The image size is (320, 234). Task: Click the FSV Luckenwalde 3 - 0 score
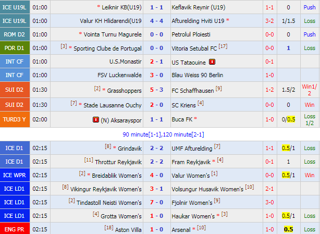[156, 75]
